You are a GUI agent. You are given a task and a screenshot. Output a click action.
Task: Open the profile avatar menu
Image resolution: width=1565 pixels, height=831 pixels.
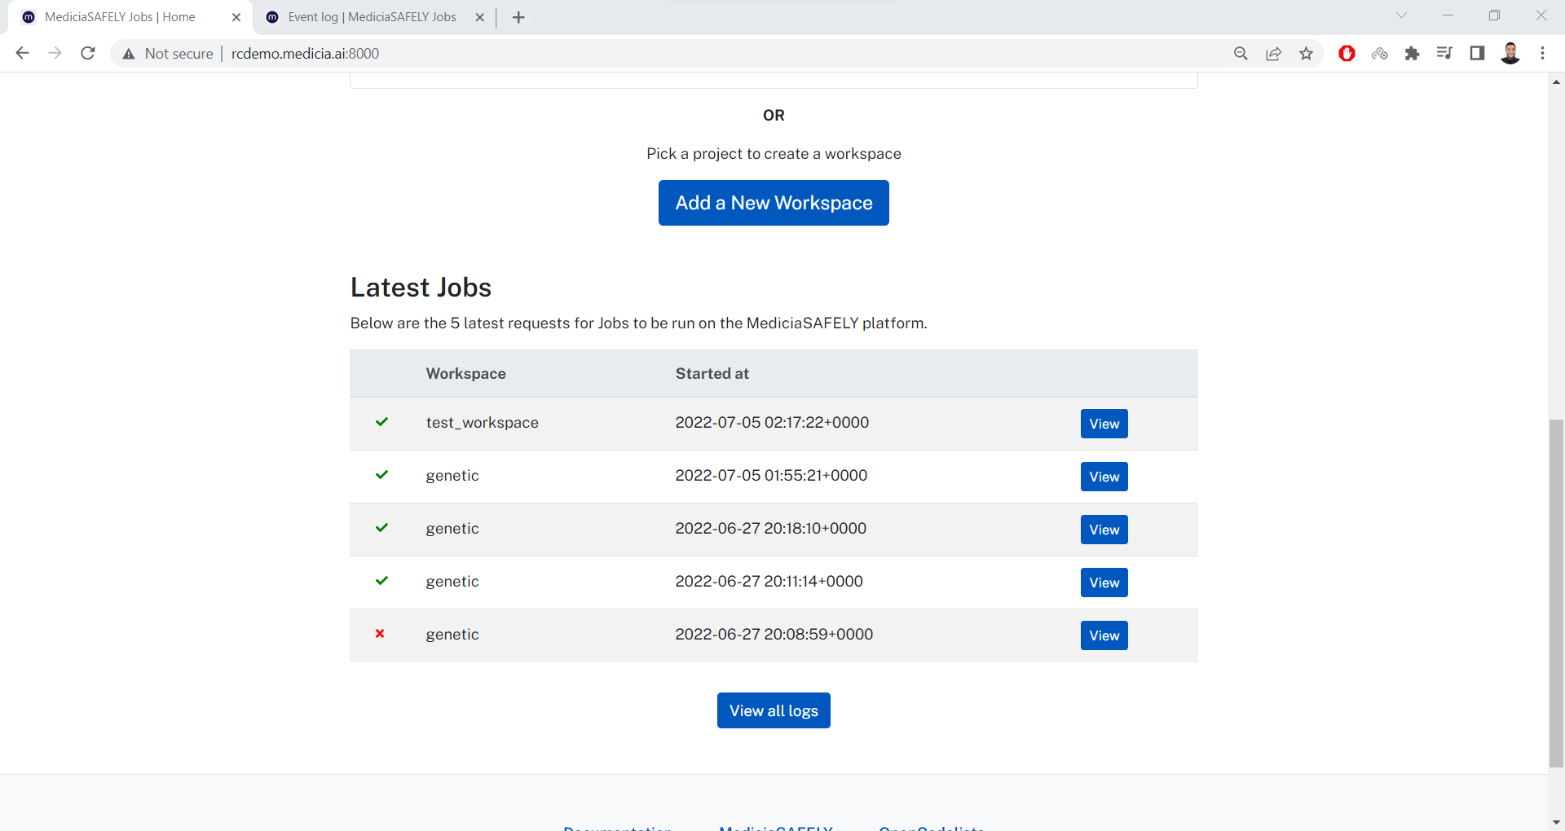coord(1510,54)
